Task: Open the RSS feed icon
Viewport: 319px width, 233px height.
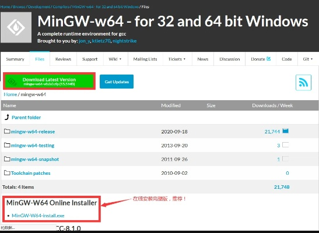Action: [303, 83]
